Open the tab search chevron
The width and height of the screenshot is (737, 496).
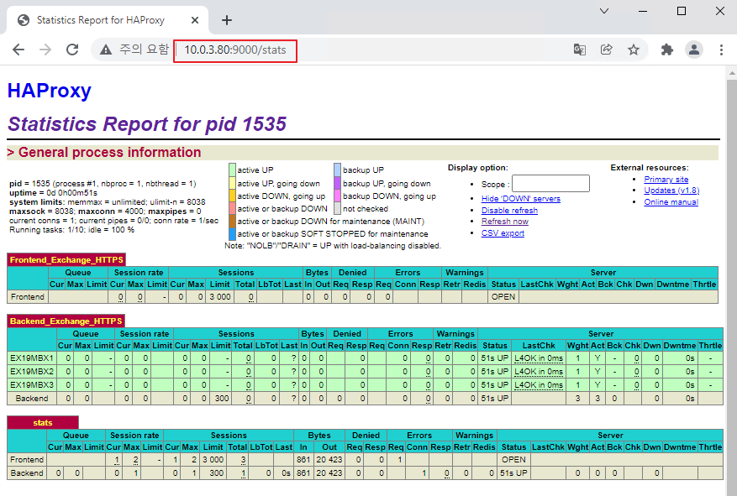604,11
